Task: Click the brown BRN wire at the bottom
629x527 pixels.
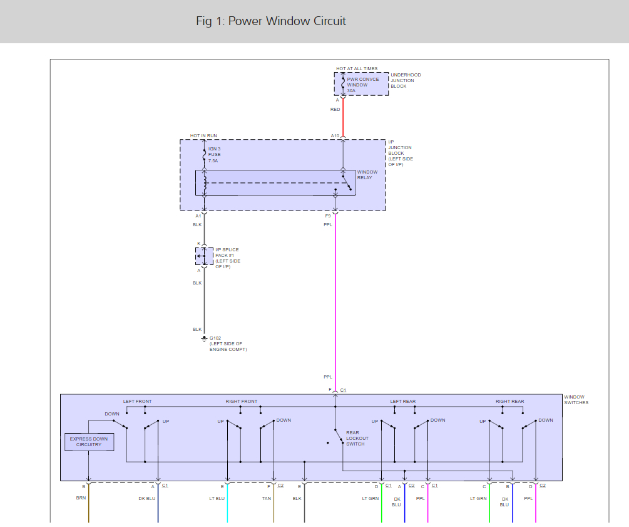Action: click(88, 503)
